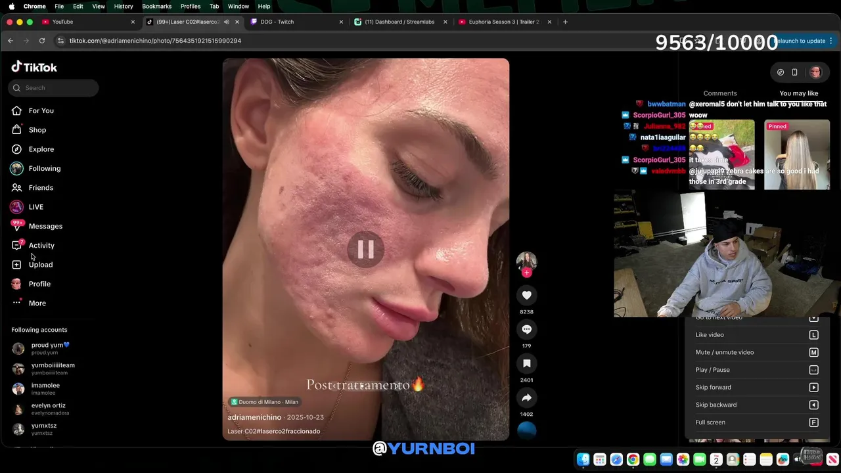Open Finder from the Dock
841x473 pixels.
point(583,460)
